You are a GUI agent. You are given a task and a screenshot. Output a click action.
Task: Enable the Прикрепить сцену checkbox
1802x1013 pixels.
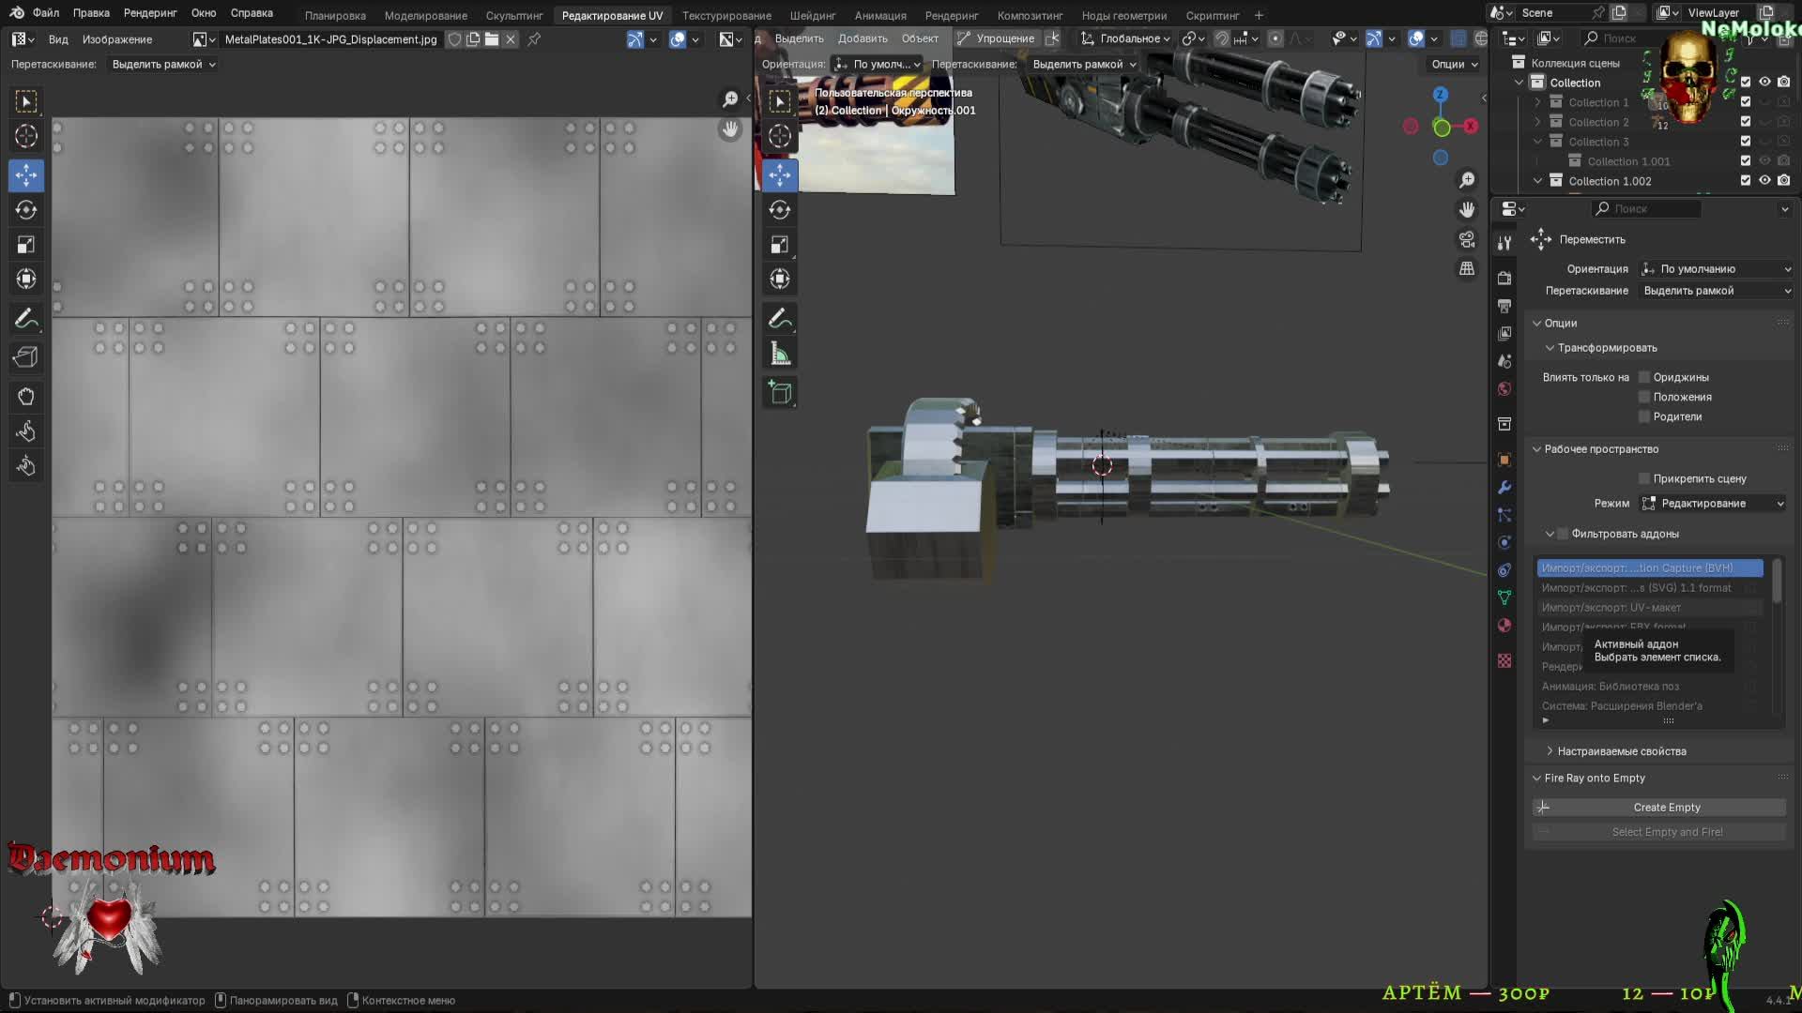(x=1644, y=478)
